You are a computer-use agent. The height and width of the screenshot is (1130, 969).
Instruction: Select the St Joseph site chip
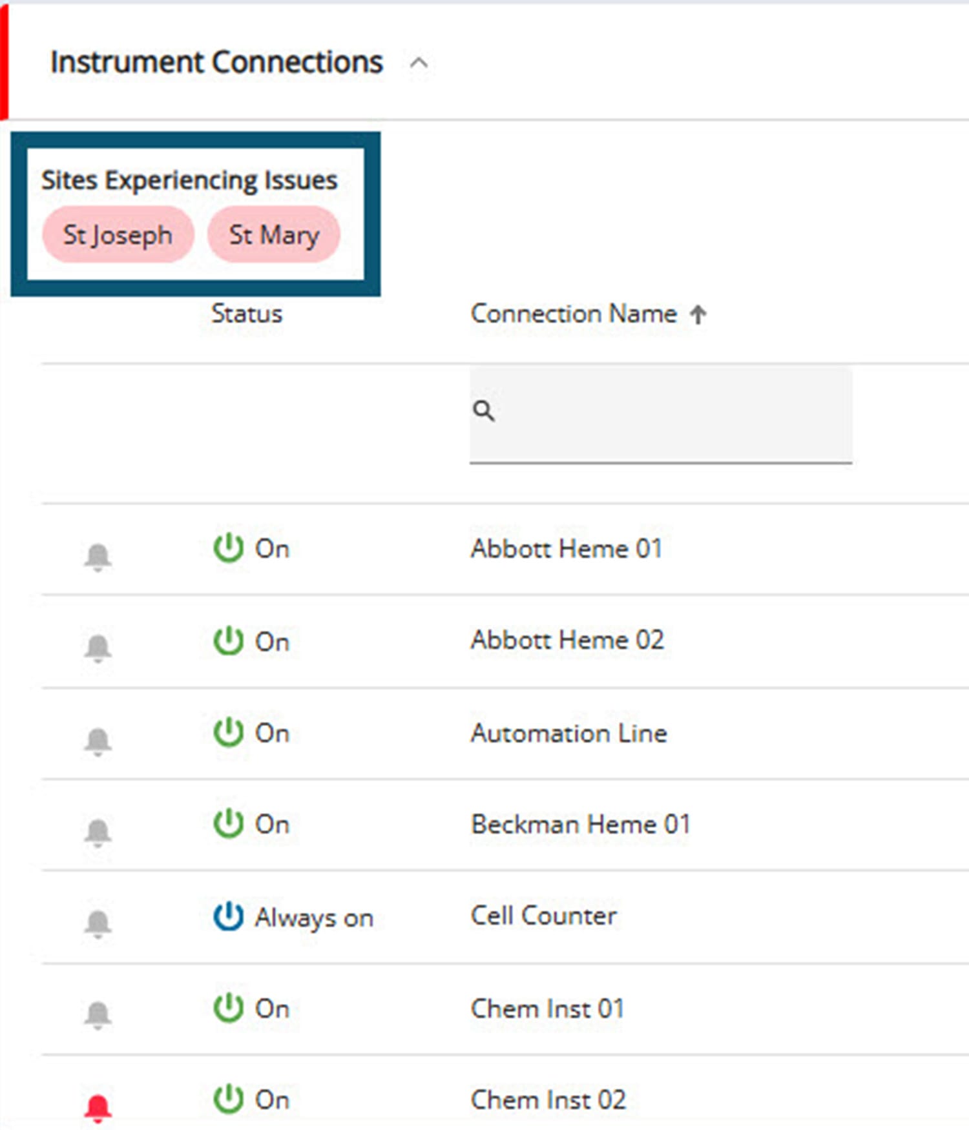point(118,235)
